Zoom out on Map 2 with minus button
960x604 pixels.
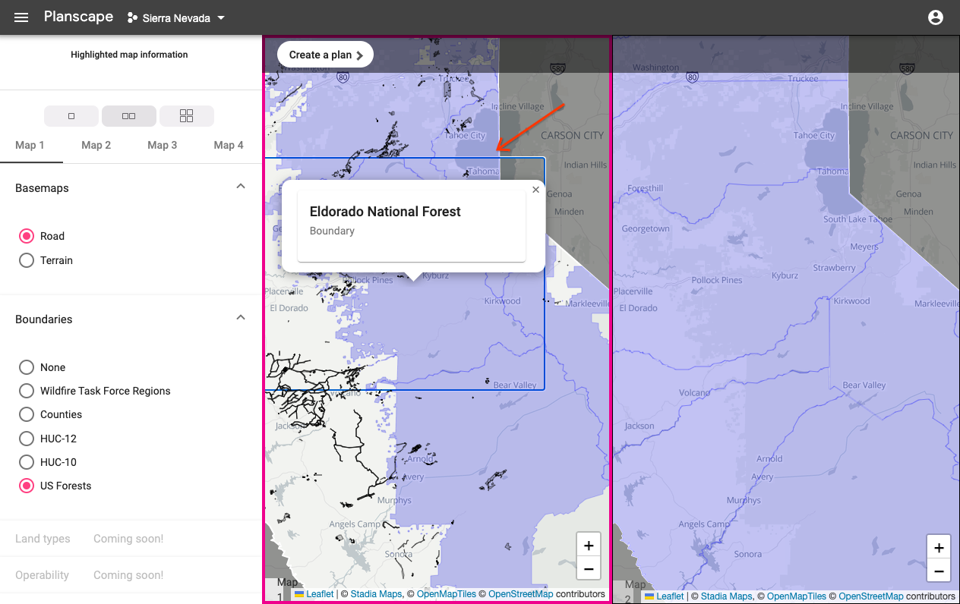click(939, 571)
